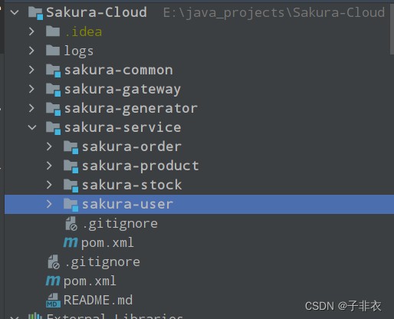Image resolution: width=394 pixels, height=319 pixels.
Task: Click the Sakura-Cloud project module icon
Action: (x=35, y=13)
